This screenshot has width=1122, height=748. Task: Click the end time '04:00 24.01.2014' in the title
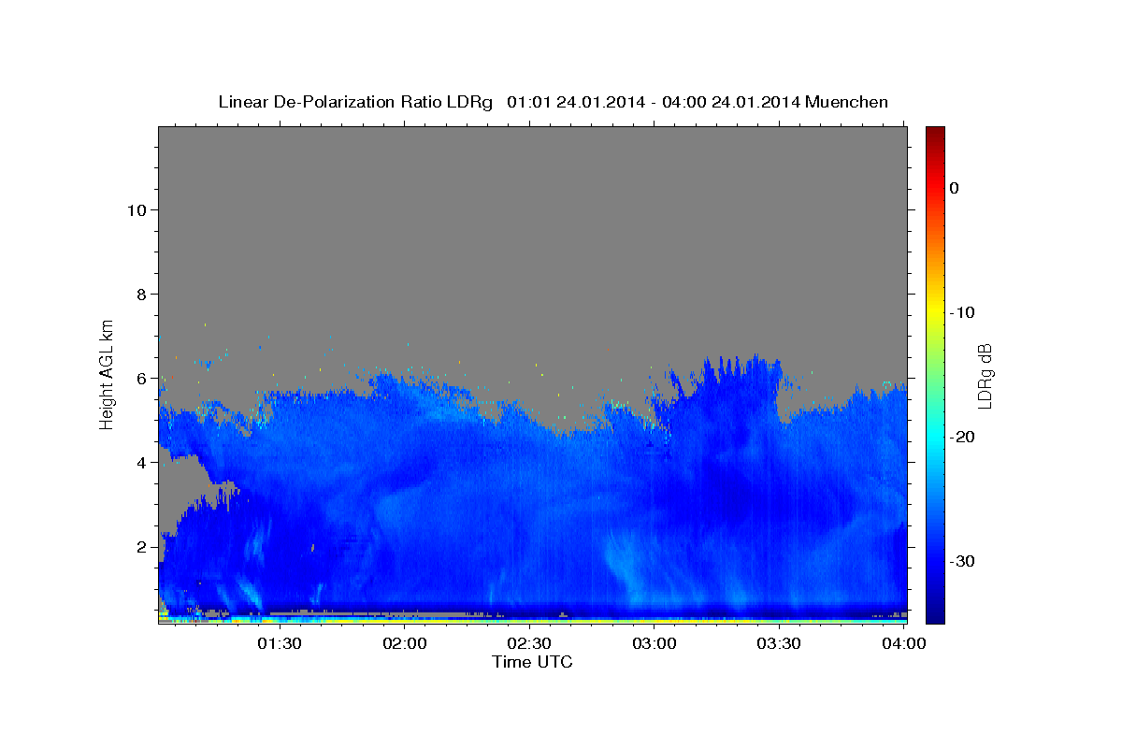(x=731, y=102)
